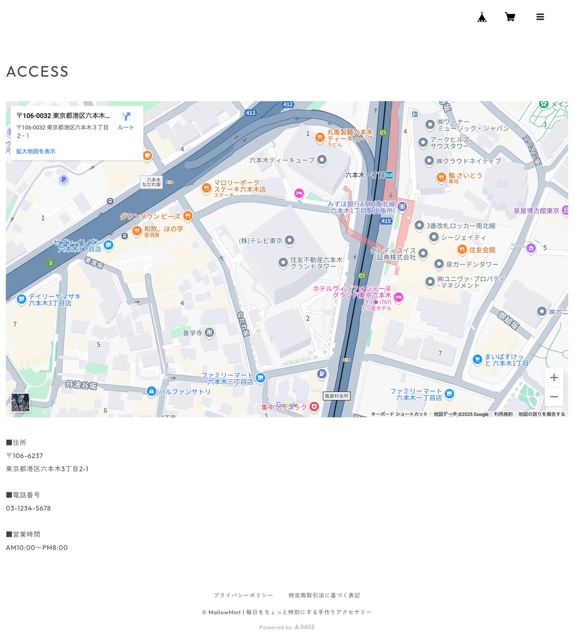Click the Zenkakuji temple marker
The height and width of the screenshot is (644, 574).
[x=209, y=332]
